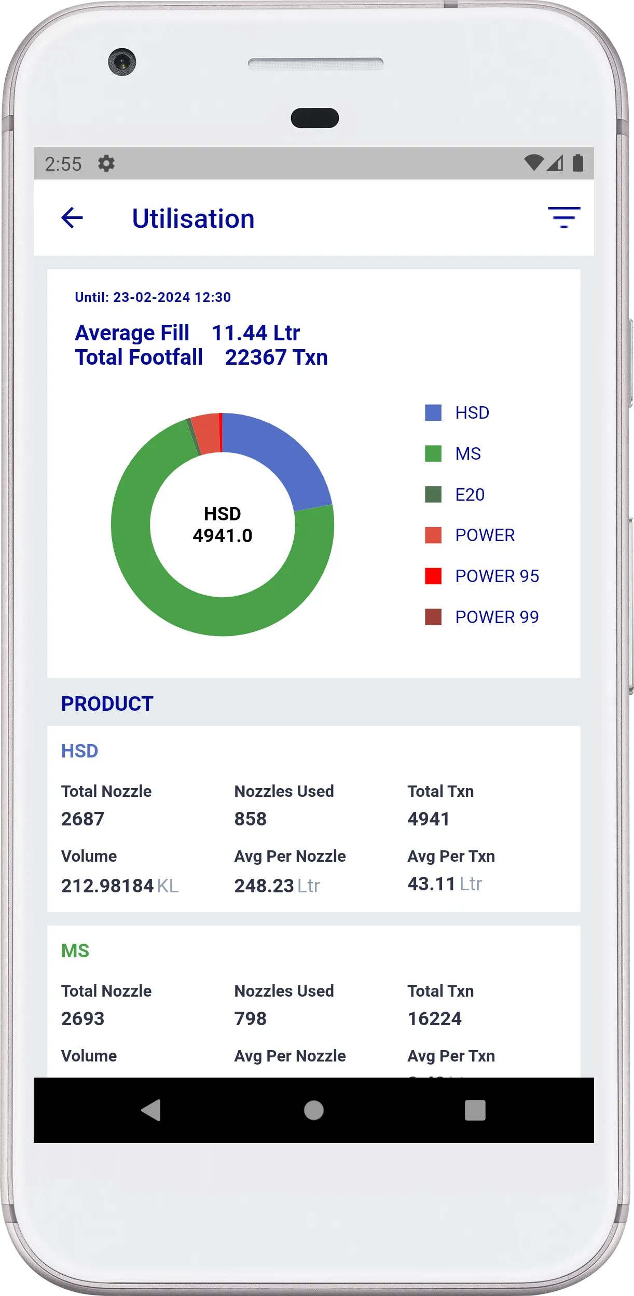Tap Android recent apps square button
This screenshot has height=1296, width=634.
[x=475, y=1110]
